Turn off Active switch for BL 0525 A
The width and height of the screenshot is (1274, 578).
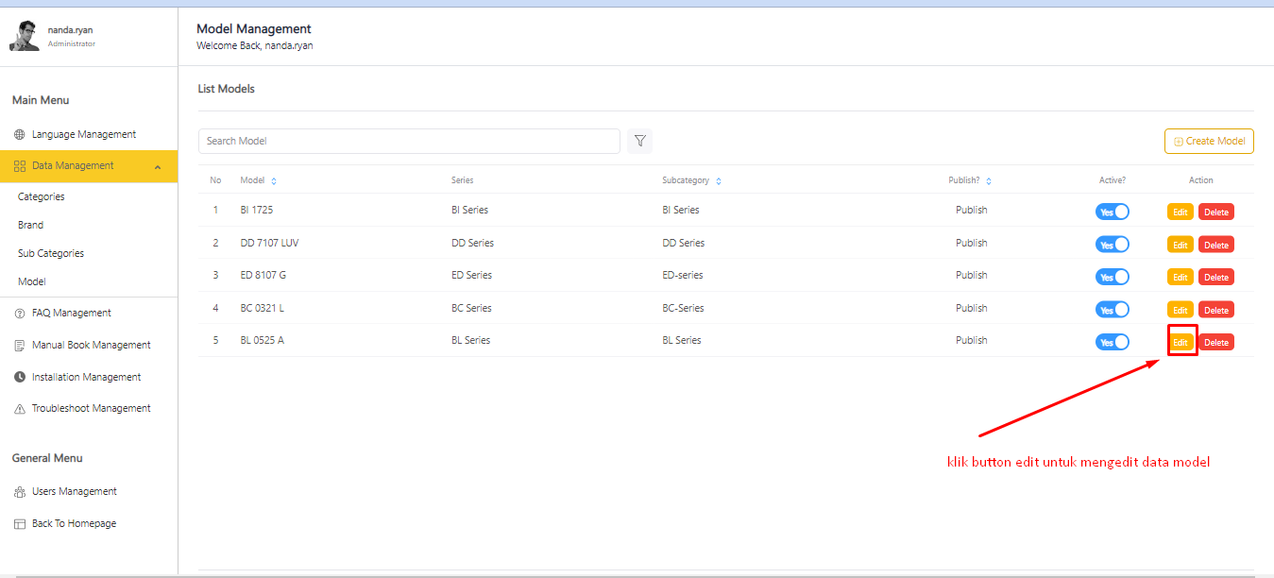click(1112, 342)
